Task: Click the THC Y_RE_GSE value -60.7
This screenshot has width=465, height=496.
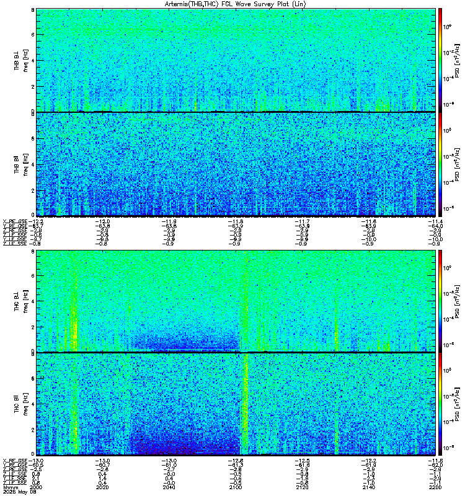Action: pyautogui.click(x=102, y=465)
